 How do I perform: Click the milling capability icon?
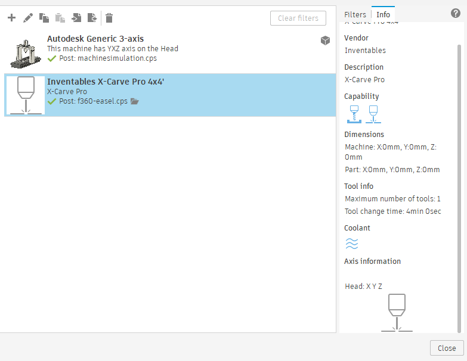tap(354, 114)
